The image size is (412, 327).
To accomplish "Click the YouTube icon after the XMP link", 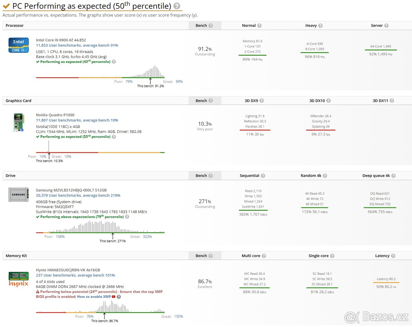I will coord(113,297).
